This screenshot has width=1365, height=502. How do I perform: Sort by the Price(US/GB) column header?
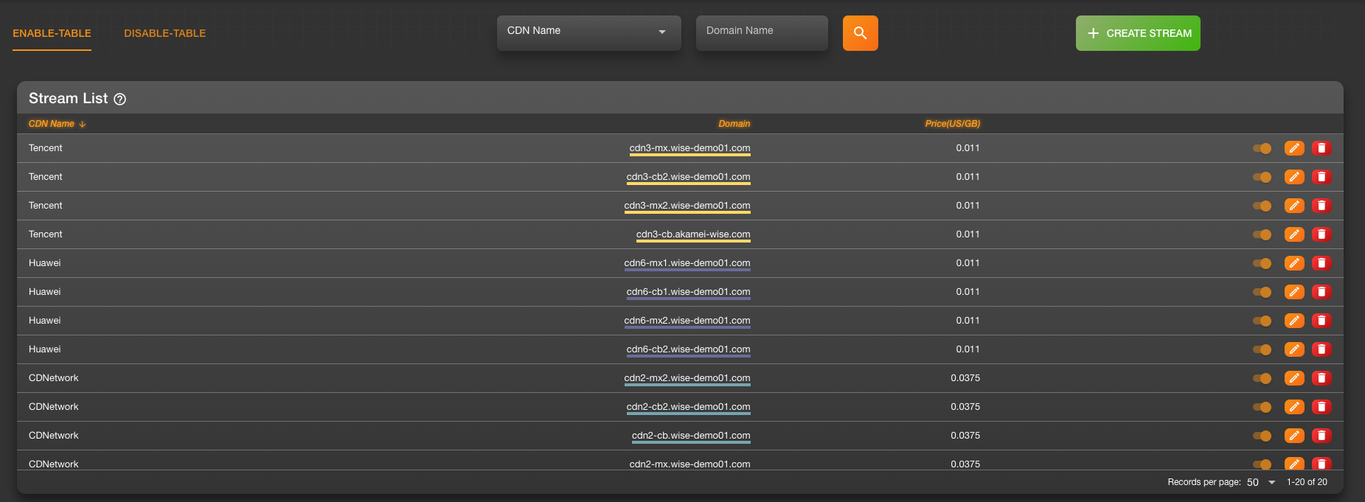[953, 124]
